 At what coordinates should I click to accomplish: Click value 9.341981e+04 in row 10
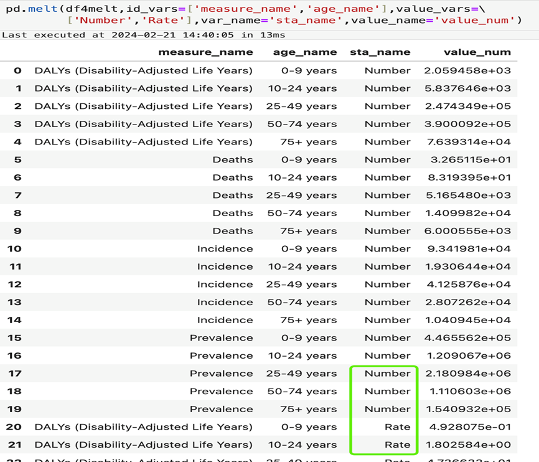click(x=469, y=249)
